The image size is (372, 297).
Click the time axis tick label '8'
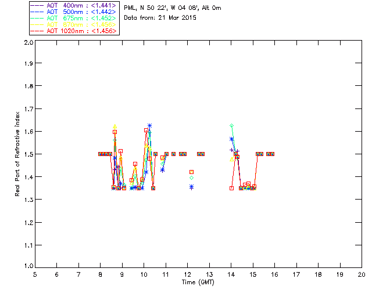pyautogui.click(x=101, y=274)
